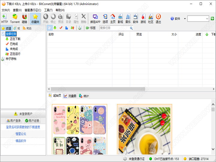The image size is (216, 162).
Task: Toggle red checkmark completed filter above task list
Action: 61,28
